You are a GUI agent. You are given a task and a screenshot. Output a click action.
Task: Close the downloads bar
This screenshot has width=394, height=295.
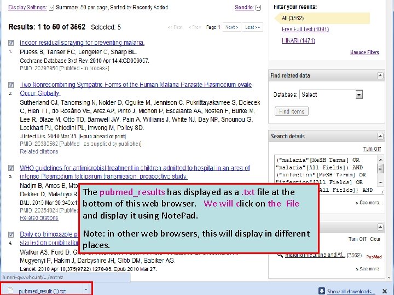(385, 291)
